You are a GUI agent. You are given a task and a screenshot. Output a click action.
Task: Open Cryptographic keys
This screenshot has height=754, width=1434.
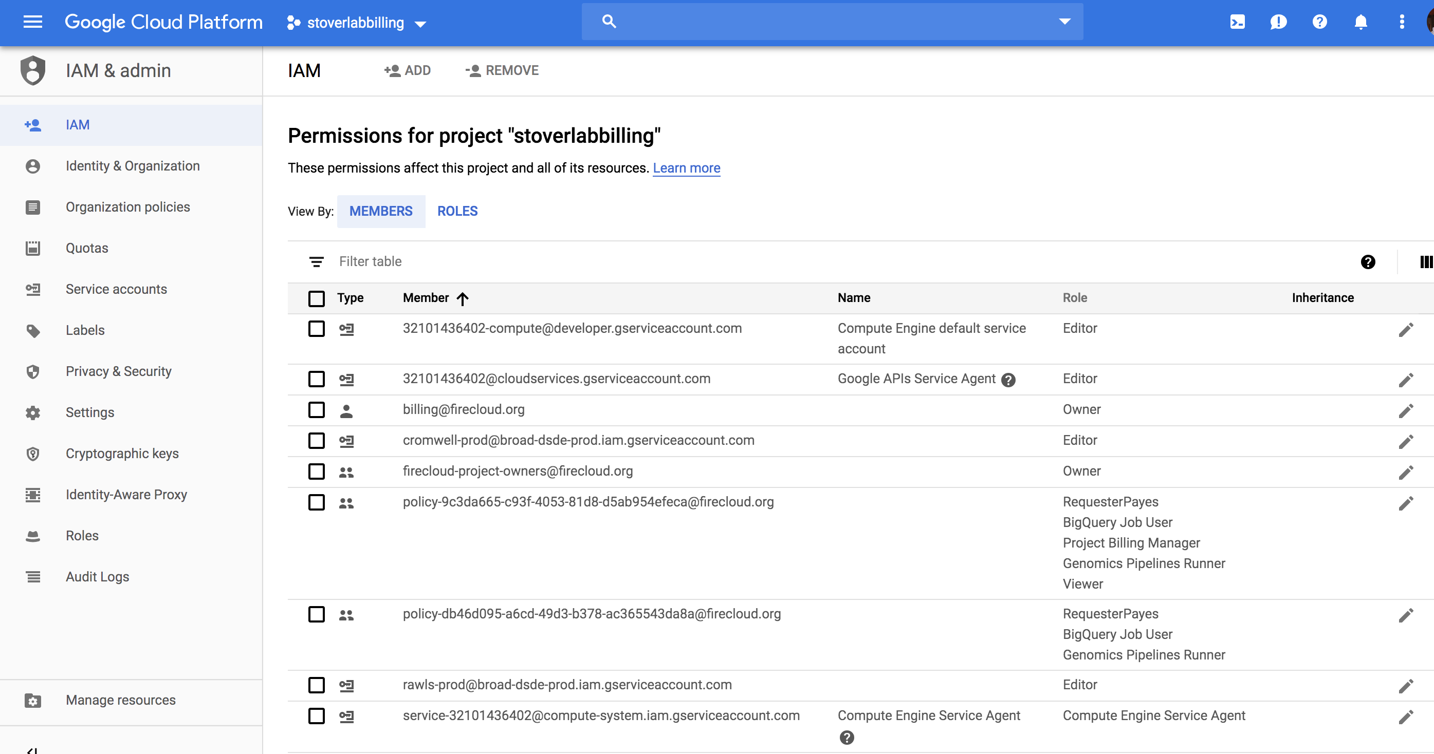click(x=132, y=454)
